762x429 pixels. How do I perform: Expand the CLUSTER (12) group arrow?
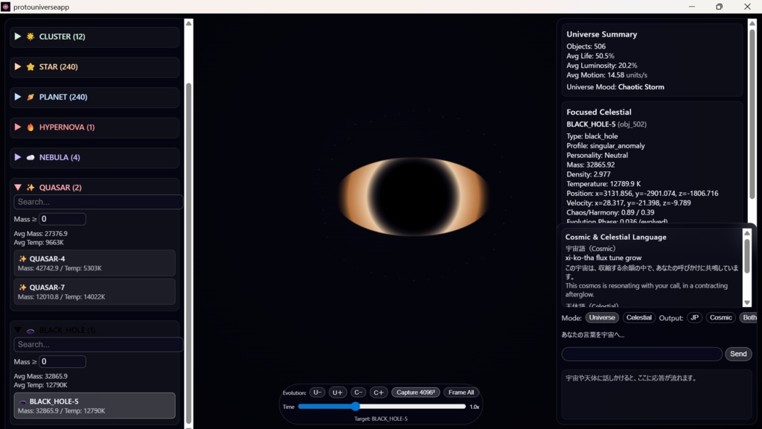tap(18, 36)
